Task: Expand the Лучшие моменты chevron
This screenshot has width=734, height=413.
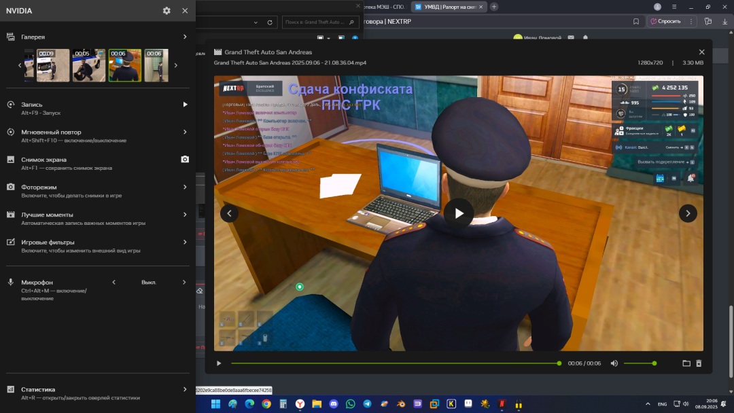Action: pyautogui.click(x=185, y=215)
